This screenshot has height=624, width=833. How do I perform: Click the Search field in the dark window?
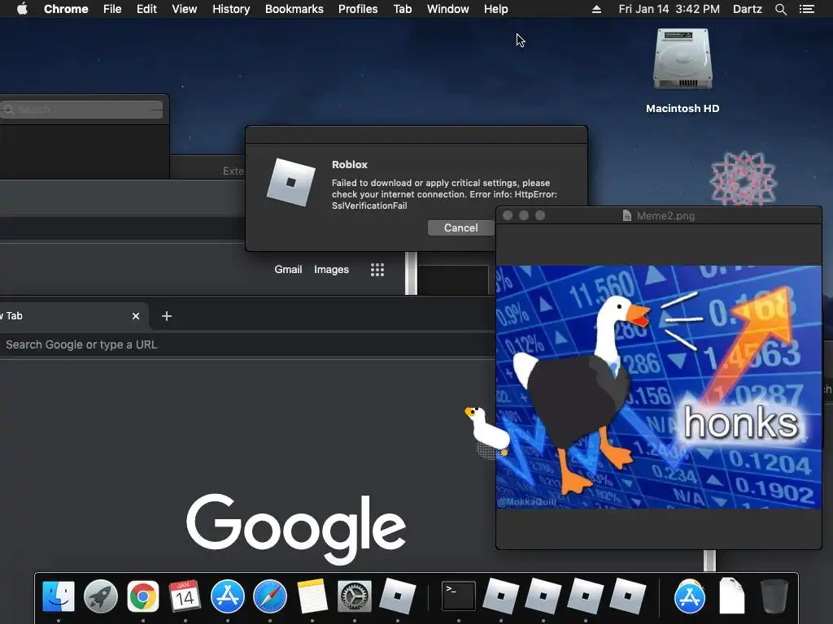coord(81,110)
